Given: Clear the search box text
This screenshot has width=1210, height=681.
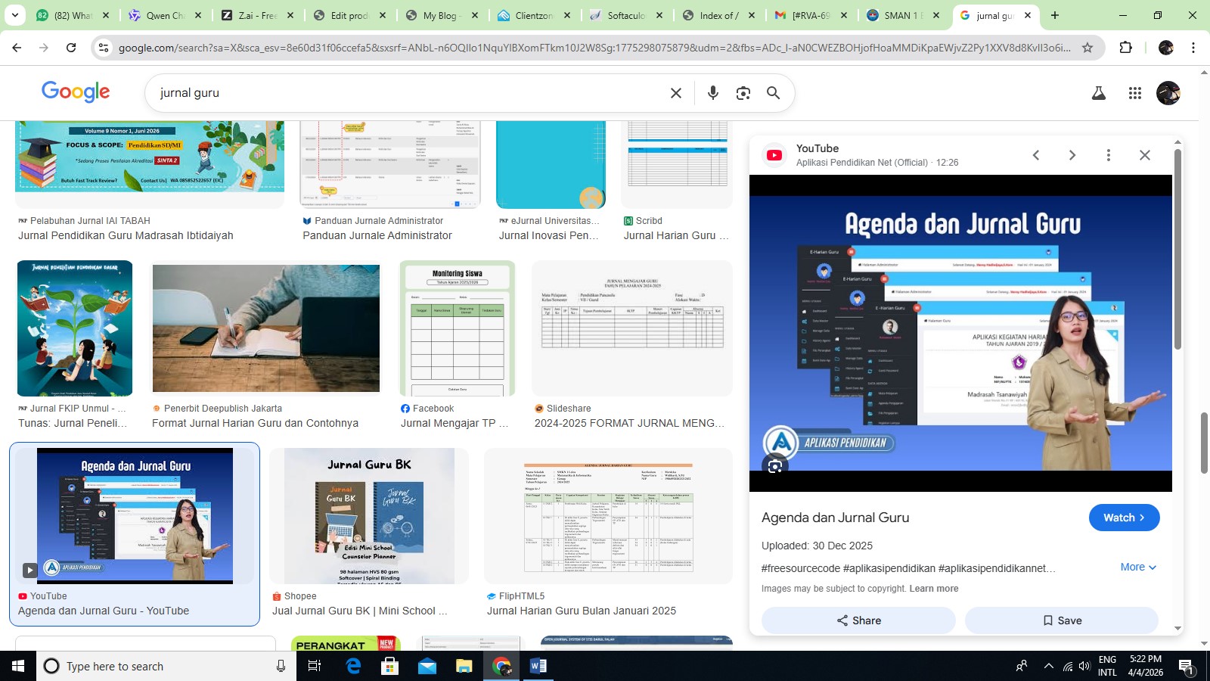Looking at the screenshot, I should click(675, 92).
